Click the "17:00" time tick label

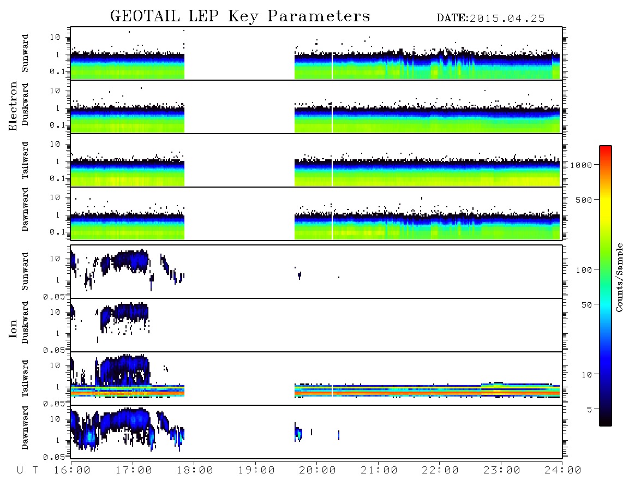(x=134, y=470)
